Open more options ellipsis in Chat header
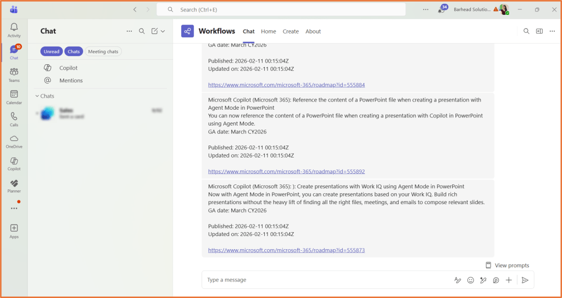Screen dimensions: 562x298 (129, 31)
